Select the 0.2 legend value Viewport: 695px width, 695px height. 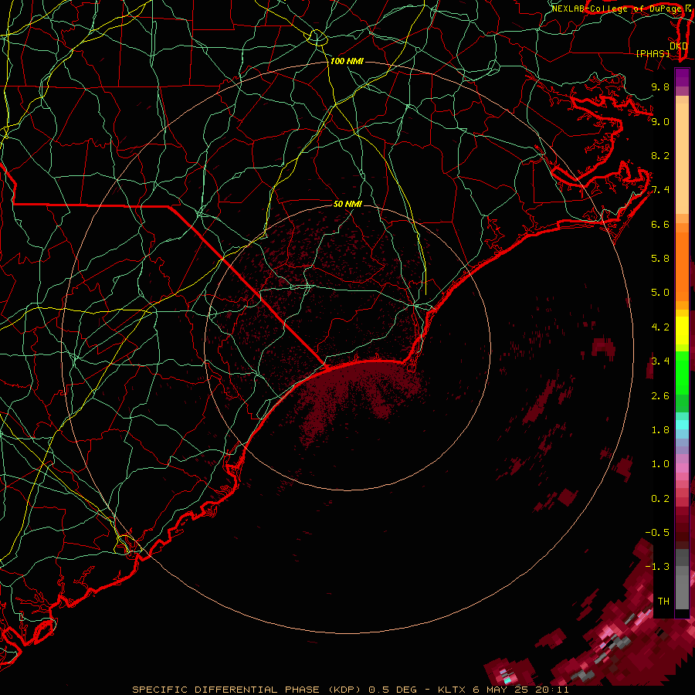click(660, 499)
